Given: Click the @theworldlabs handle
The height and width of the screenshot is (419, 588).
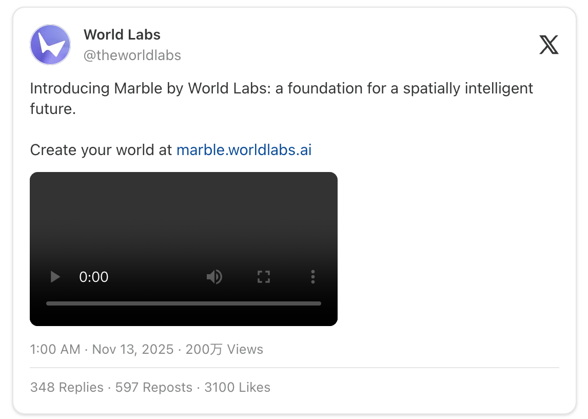Looking at the screenshot, I should (x=132, y=55).
